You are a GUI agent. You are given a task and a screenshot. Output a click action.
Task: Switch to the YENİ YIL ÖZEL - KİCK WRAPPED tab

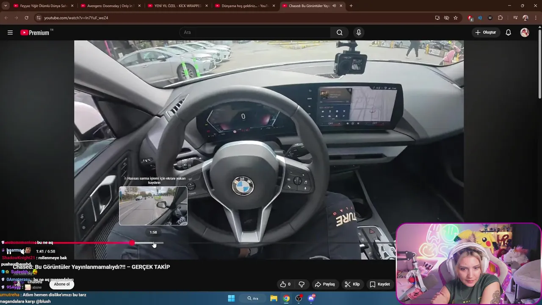click(178, 6)
